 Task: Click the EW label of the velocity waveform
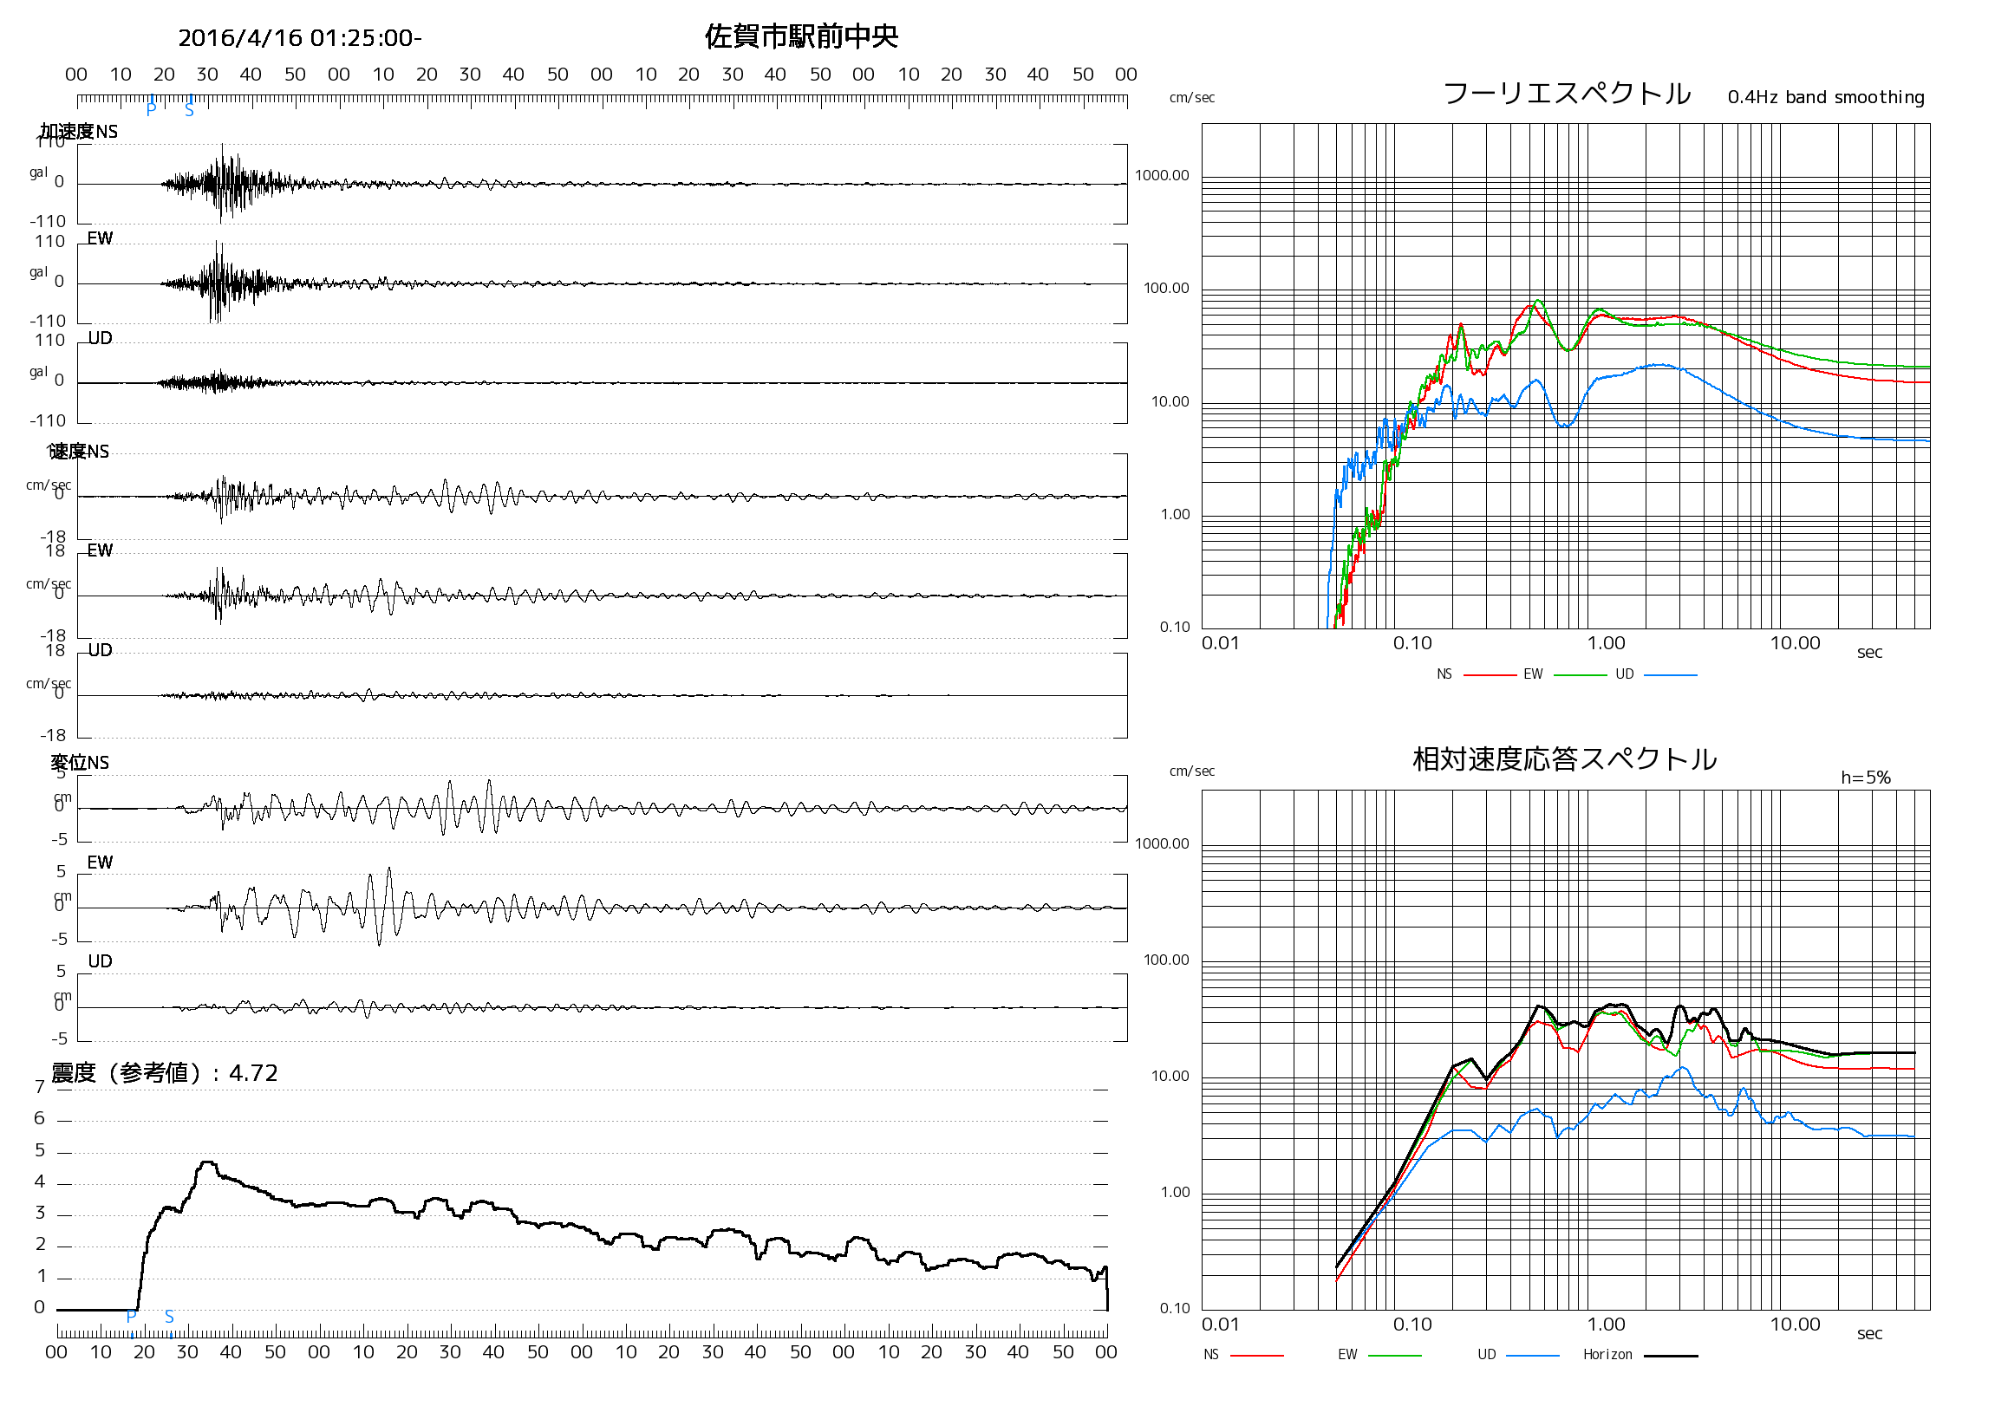(x=100, y=550)
